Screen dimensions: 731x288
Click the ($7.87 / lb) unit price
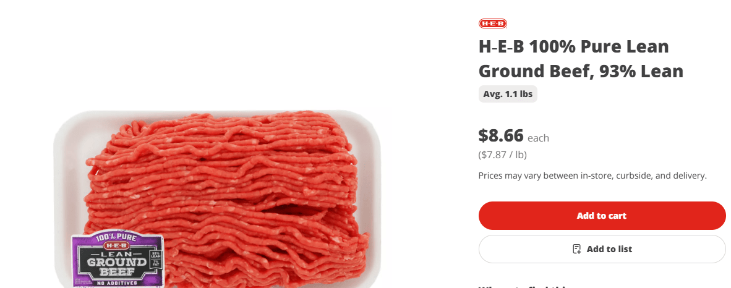503,155
